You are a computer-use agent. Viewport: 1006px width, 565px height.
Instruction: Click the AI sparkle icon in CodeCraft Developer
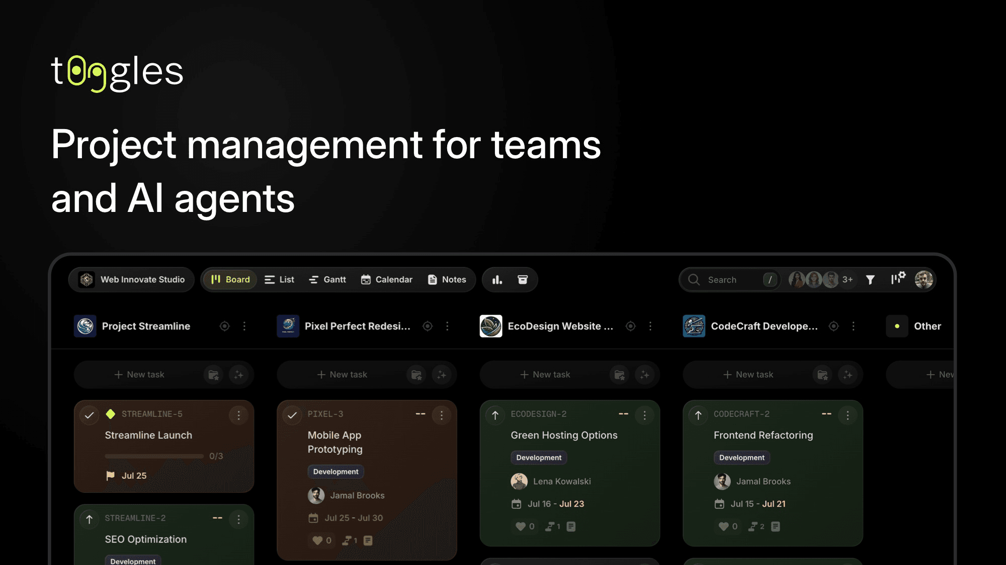point(848,375)
